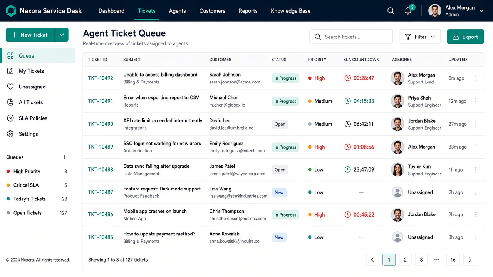Screen dimensions: 493x277
Task: Open notifications bell with 3 badge
Action: point(408,11)
